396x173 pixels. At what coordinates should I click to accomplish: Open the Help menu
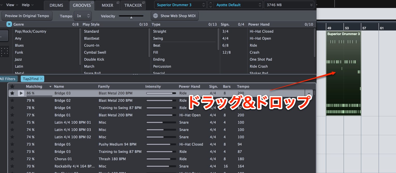28,5
